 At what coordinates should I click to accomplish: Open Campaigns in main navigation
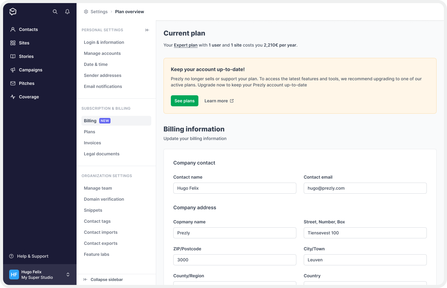31,70
